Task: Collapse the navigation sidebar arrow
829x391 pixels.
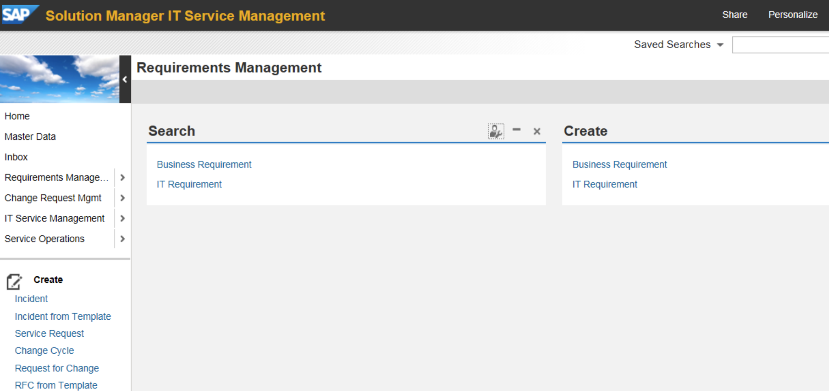Action: [x=125, y=79]
